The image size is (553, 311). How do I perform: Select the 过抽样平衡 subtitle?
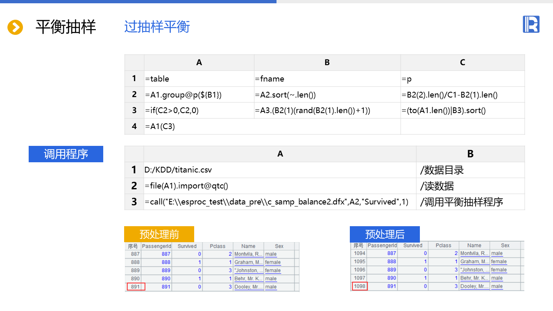[157, 27]
